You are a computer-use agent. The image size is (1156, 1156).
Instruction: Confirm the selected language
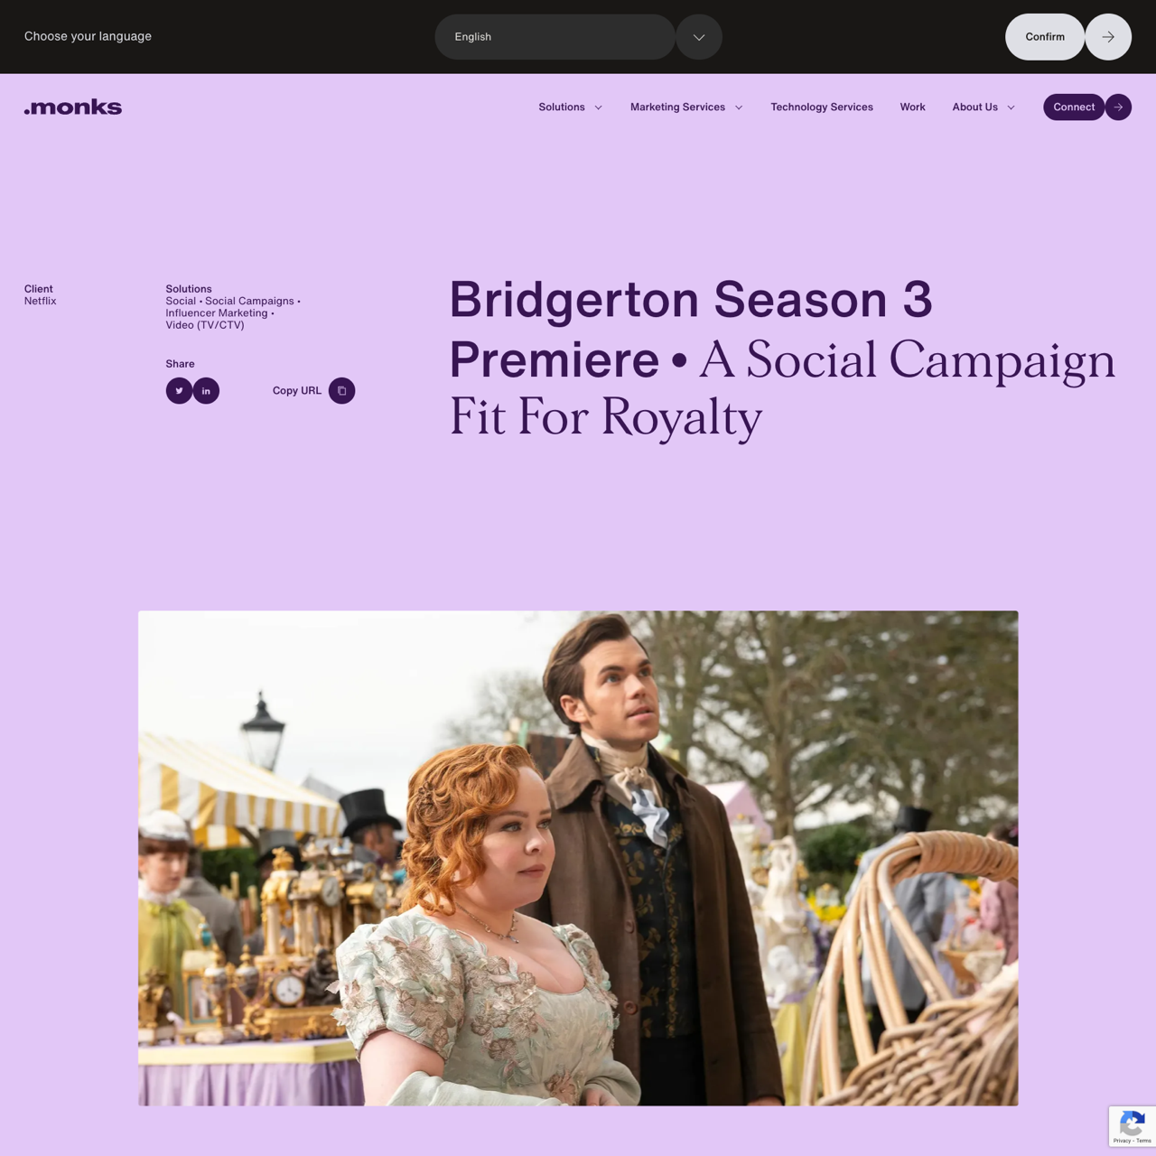[1045, 37]
